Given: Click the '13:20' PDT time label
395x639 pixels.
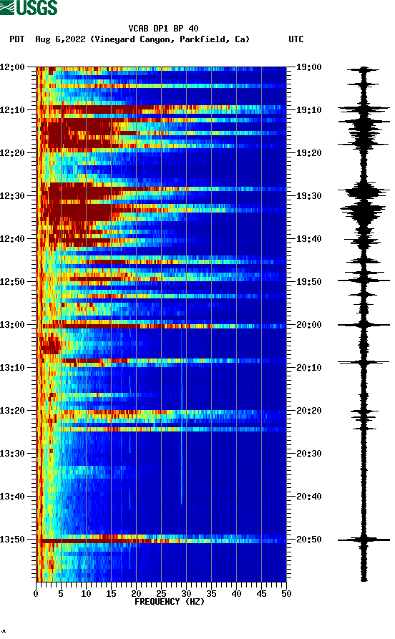Looking at the screenshot, I should click(13, 411).
